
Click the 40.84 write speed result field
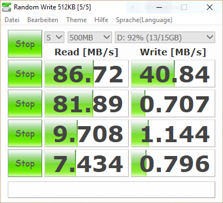[173, 74]
